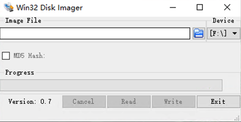This screenshot has width=241, height=122.
Task: Maximize the Disk Imager window
Action: click(200, 7)
